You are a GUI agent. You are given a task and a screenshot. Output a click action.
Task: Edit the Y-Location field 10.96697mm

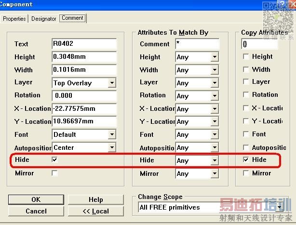coord(84,121)
